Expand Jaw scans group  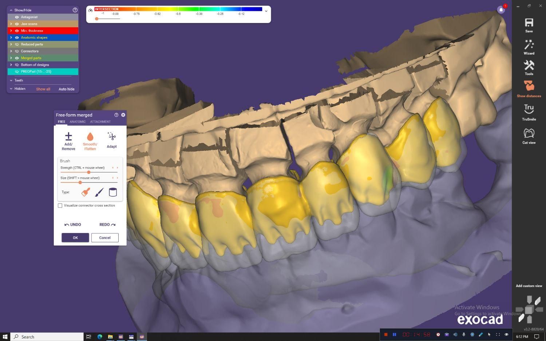coord(11,24)
